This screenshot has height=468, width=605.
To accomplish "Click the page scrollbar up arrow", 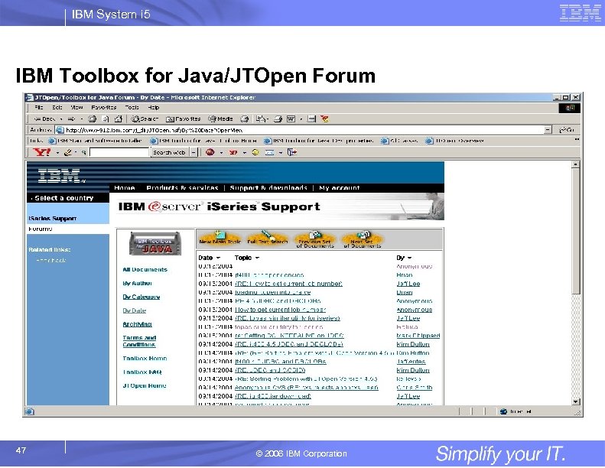I will (576, 164).
